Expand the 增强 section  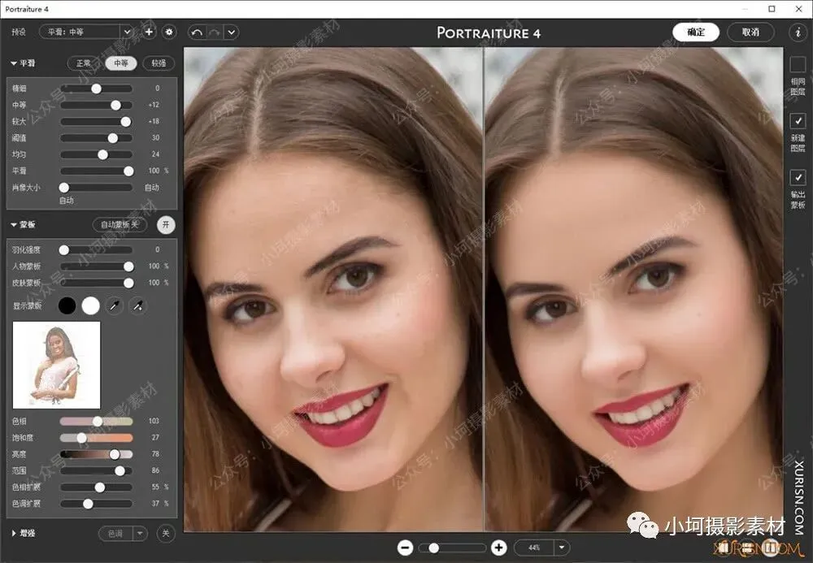tap(14, 533)
